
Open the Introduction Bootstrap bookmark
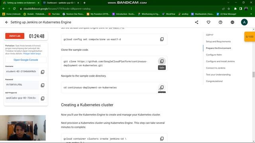124,14
